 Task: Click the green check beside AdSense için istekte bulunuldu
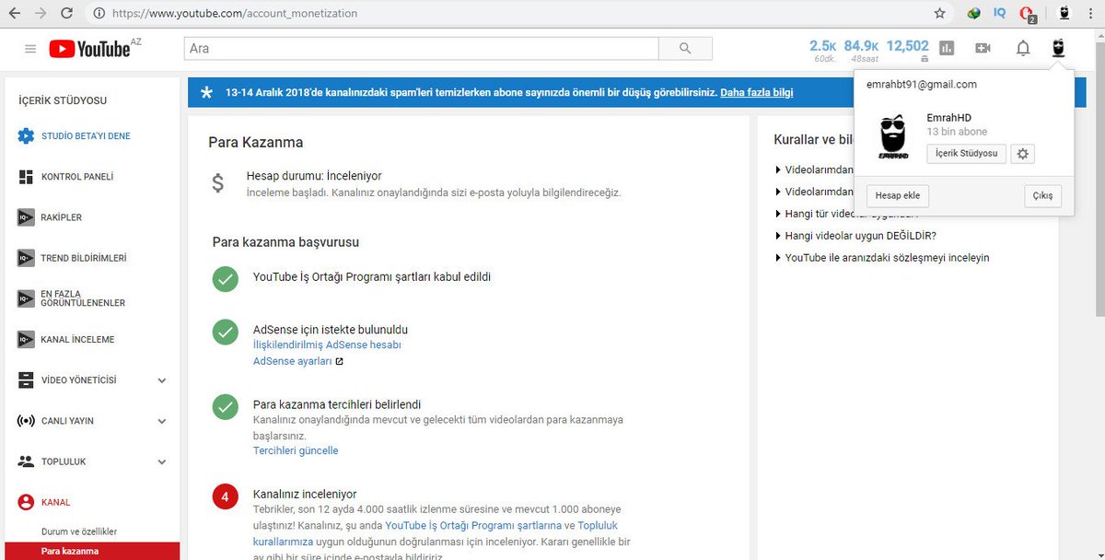(x=225, y=332)
